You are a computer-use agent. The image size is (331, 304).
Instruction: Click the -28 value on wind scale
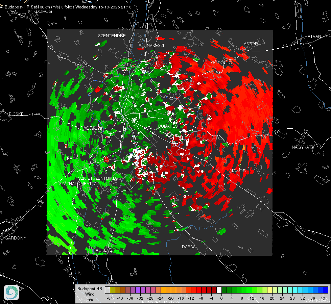pyautogui.click(x=150, y=298)
